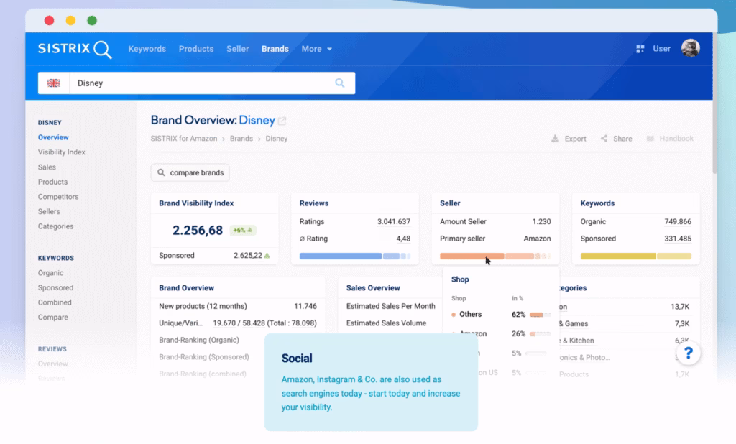The image size is (736, 444).
Task: Click the Export download icon
Action: pyautogui.click(x=555, y=139)
